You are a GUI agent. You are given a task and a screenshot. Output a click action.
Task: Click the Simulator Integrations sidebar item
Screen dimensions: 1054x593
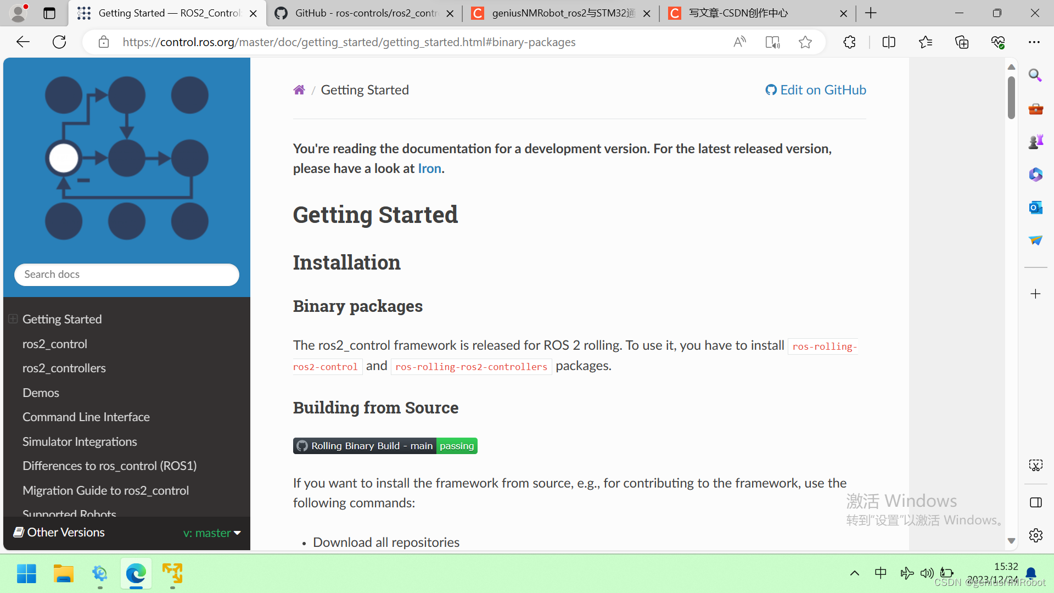80,441
